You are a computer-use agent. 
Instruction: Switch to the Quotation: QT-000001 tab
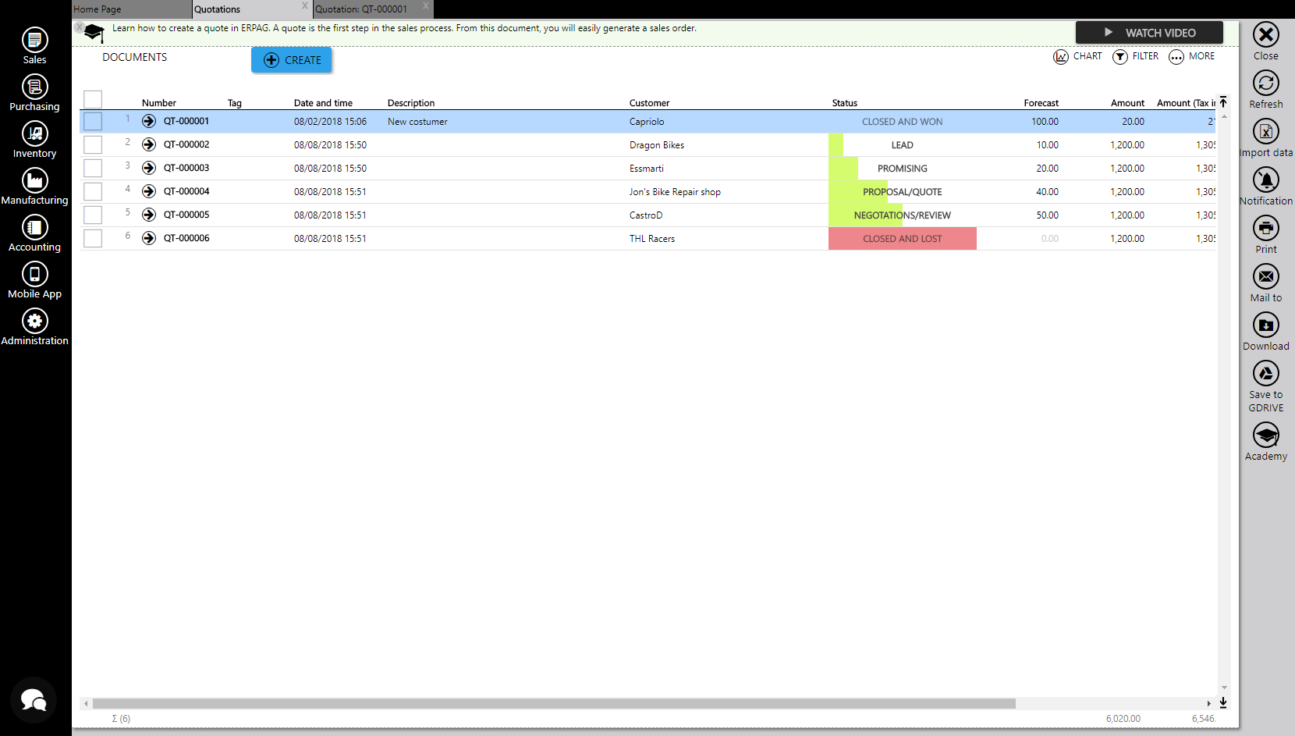click(361, 9)
